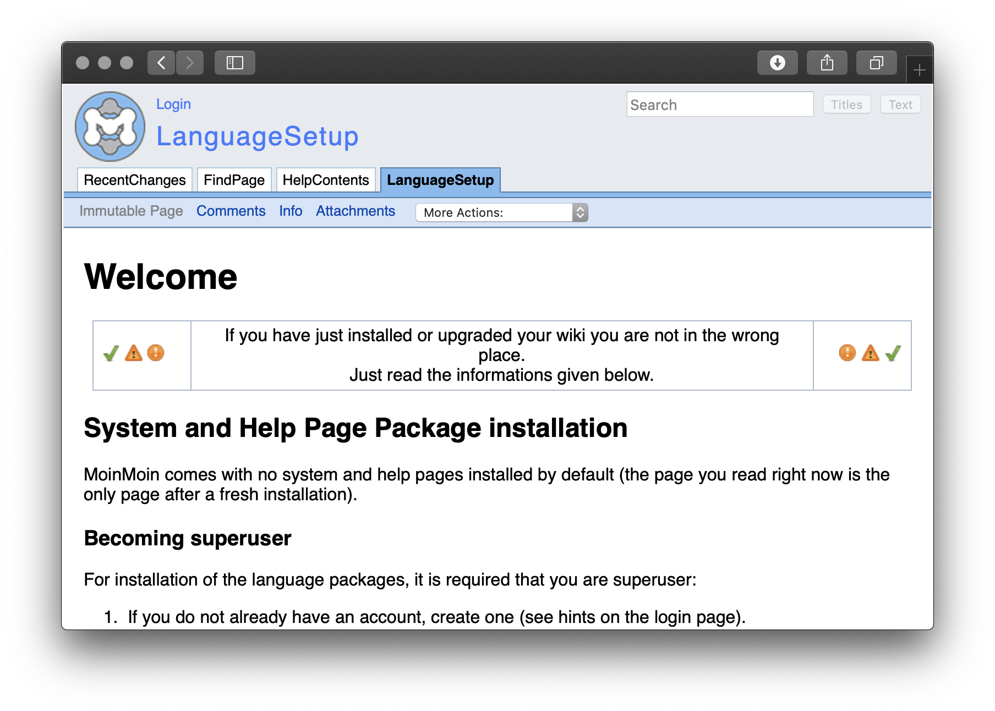
Task: Click the green checkmark icon in left cell
Action: click(x=111, y=353)
